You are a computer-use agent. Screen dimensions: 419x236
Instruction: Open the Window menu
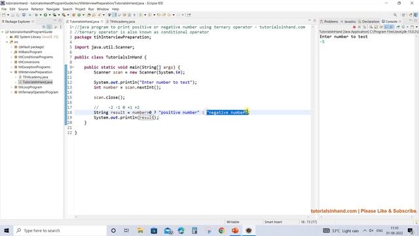click(x=103, y=9)
